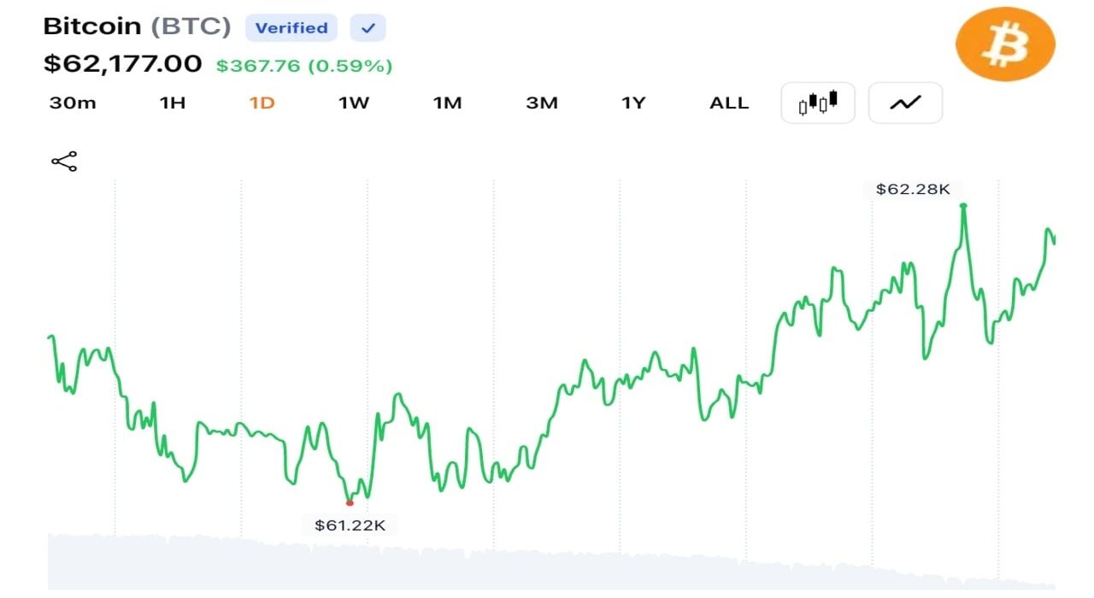The image size is (1094, 598).
Task: Click the Bitcoin (BTC) title
Action: point(137,26)
